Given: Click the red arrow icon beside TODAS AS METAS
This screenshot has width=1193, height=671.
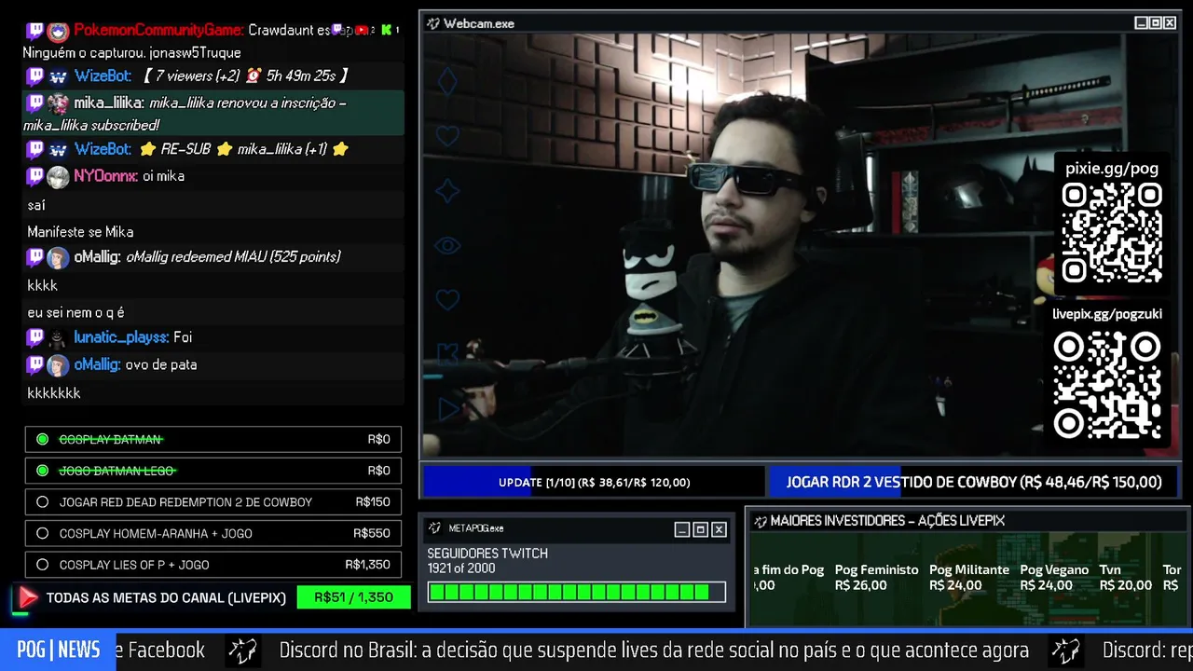Looking at the screenshot, I should pos(28,597).
